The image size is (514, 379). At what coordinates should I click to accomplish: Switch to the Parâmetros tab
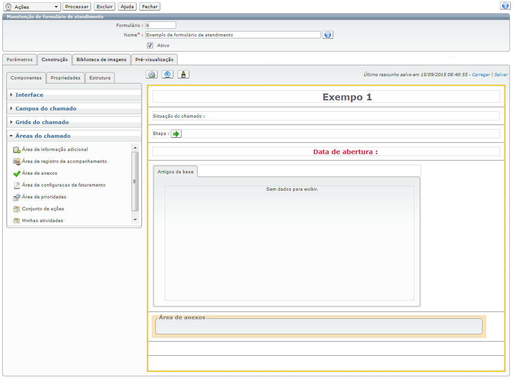coord(20,59)
